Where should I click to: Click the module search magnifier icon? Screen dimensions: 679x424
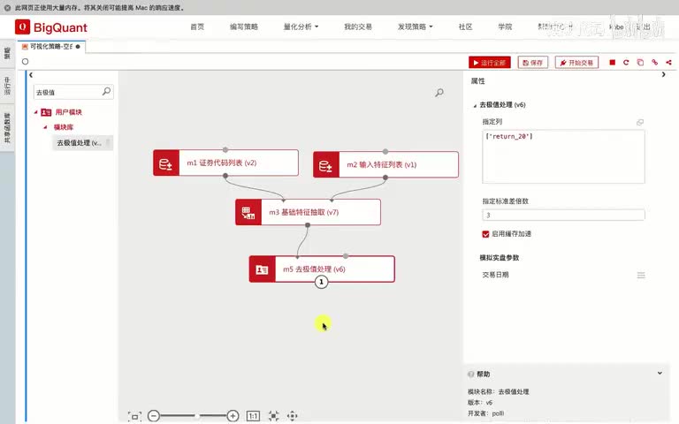point(106,91)
